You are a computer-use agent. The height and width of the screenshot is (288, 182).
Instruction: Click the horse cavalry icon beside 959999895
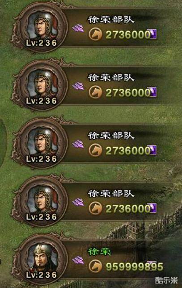[95, 266]
